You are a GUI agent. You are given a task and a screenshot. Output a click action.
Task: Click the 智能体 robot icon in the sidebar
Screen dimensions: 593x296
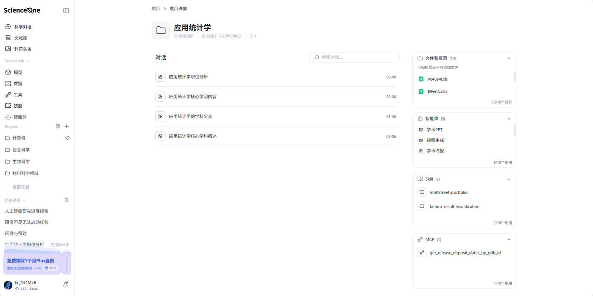(8, 117)
